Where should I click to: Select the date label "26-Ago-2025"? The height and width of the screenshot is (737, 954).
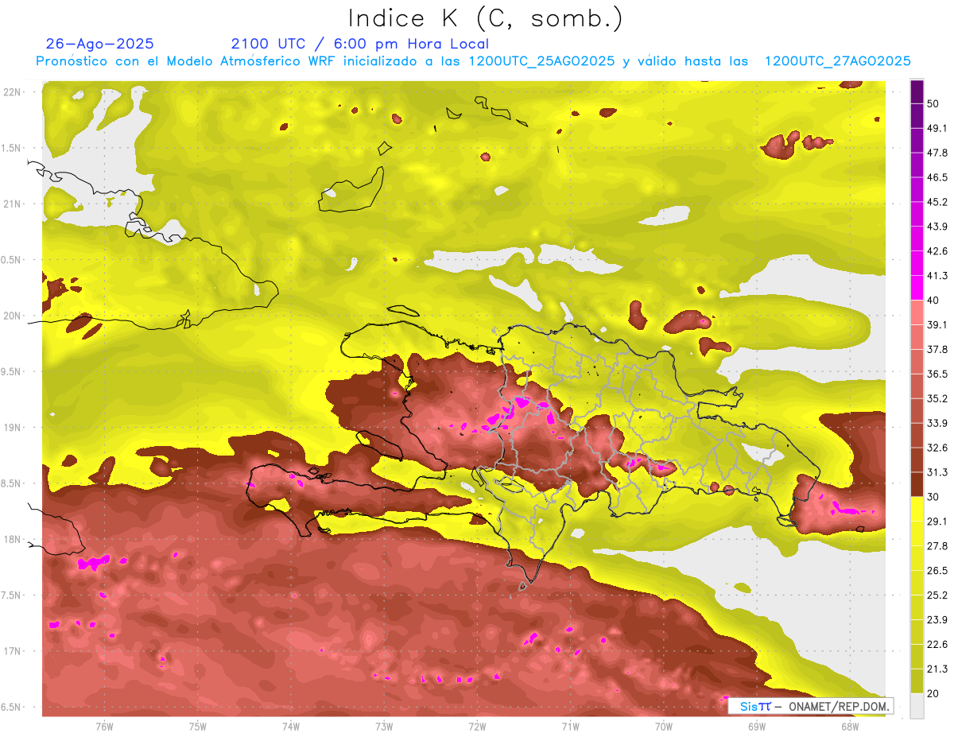[100, 44]
